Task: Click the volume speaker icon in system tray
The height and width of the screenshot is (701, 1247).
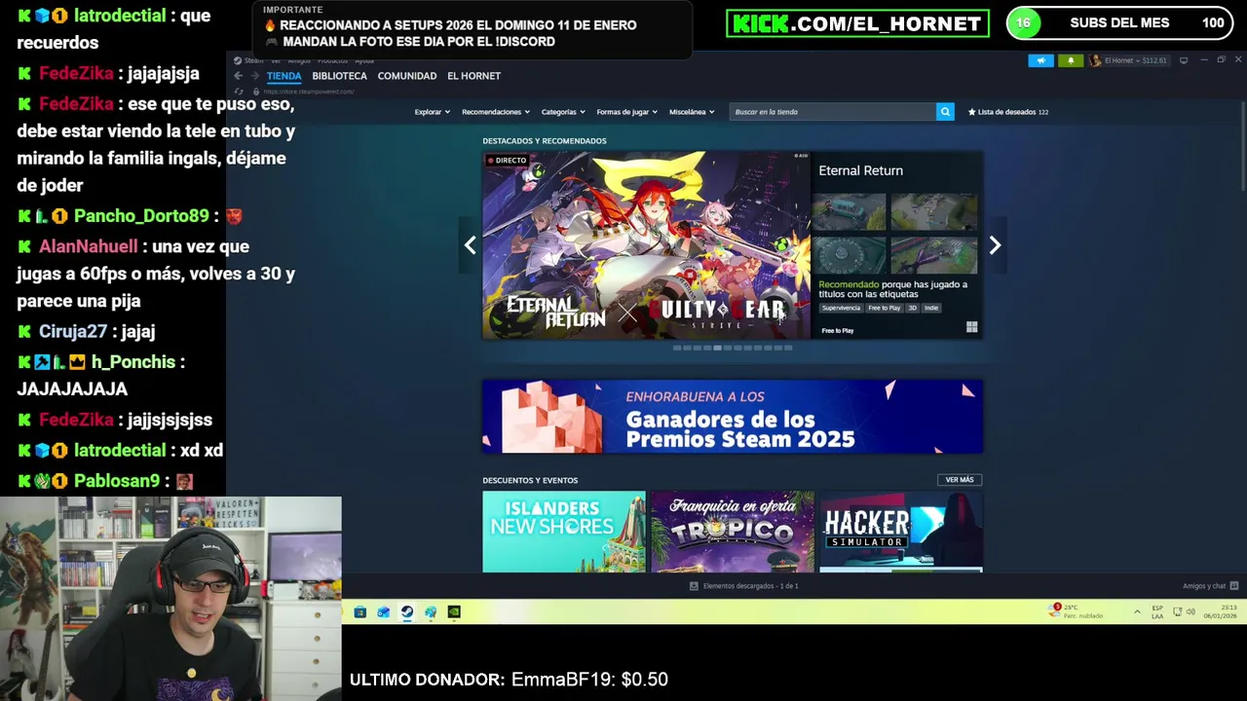Action: click(x=1190, y=611)
